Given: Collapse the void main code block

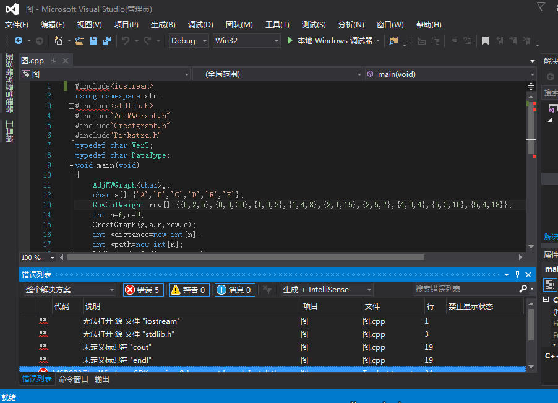Looking at the screenshot, I should [x=71, y=166].
